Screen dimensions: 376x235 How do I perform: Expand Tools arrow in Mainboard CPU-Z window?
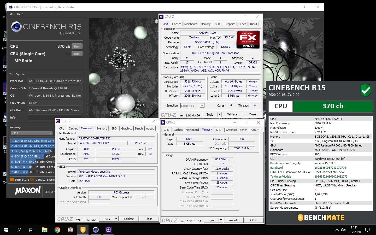116,219
